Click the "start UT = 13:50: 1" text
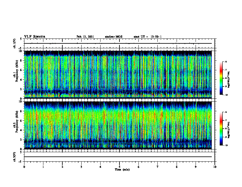Viewport: 242px width, 187px height. tap(148, 37)
